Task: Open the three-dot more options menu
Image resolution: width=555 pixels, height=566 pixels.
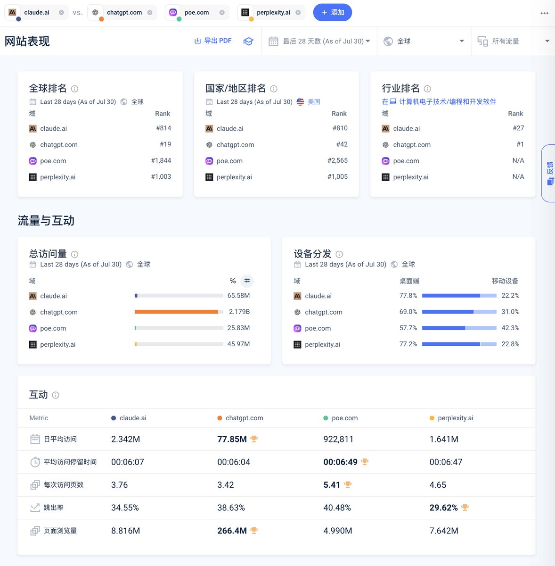Action: [544, 13]
